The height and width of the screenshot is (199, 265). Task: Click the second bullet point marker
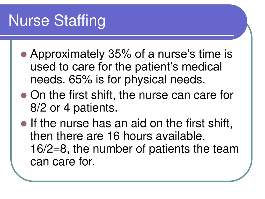tap(24, 95)
